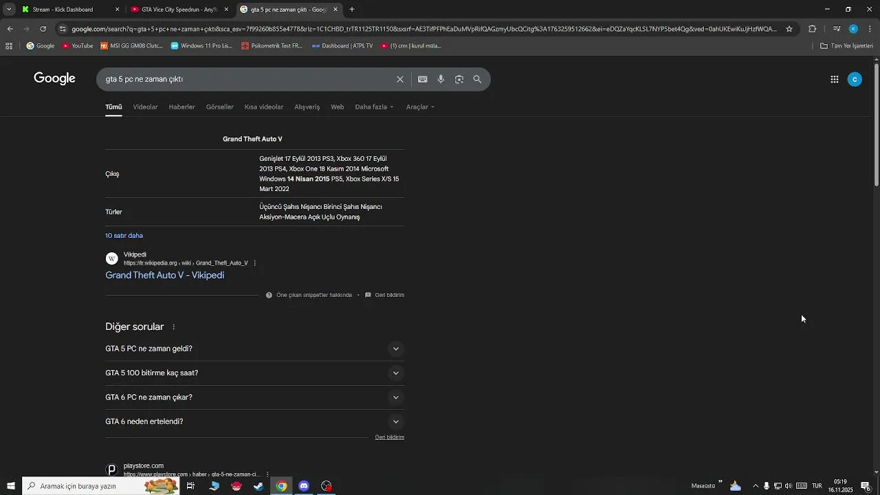Expand 'GTA 5 PC ne zaman geldi?' question
880x495 pixels.
(x=253, y=349)
